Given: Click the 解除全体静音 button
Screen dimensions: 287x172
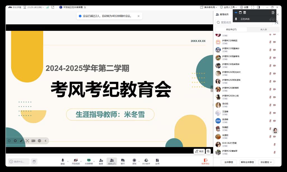Looking at the screenshot, I should pos(247,162).
